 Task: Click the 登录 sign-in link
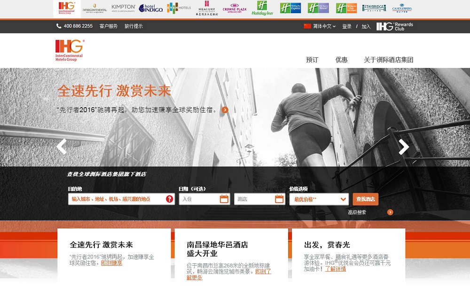[347, 26]
